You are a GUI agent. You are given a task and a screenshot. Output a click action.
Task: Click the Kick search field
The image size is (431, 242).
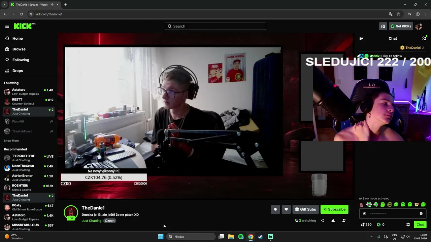coord(215,26)
